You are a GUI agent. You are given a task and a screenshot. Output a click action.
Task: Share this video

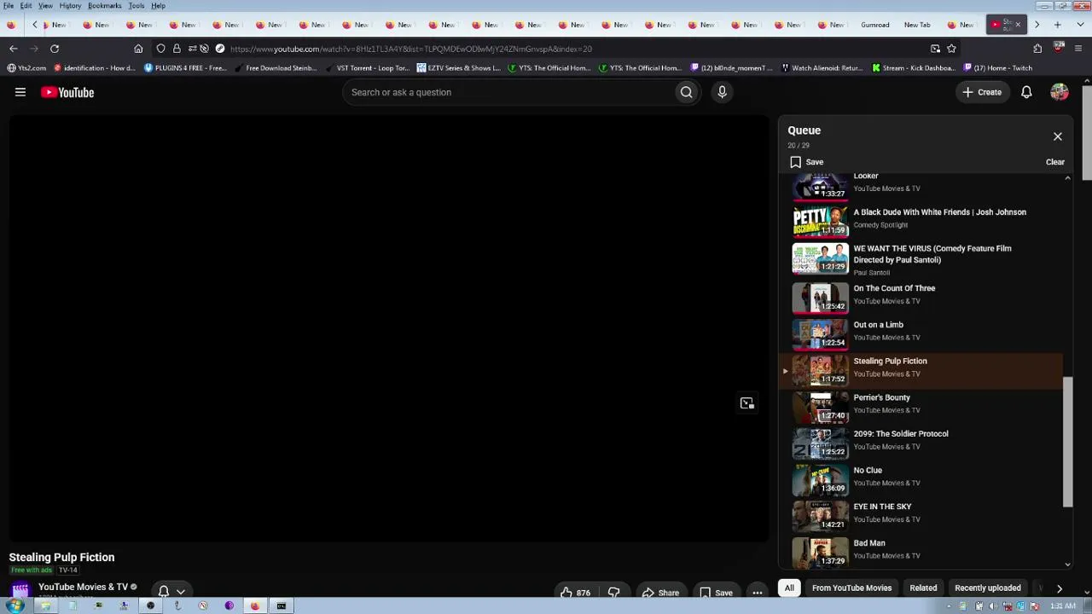point(660,593)
